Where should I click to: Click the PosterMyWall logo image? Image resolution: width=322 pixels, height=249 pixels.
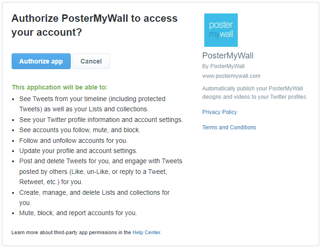pos(221,30)
